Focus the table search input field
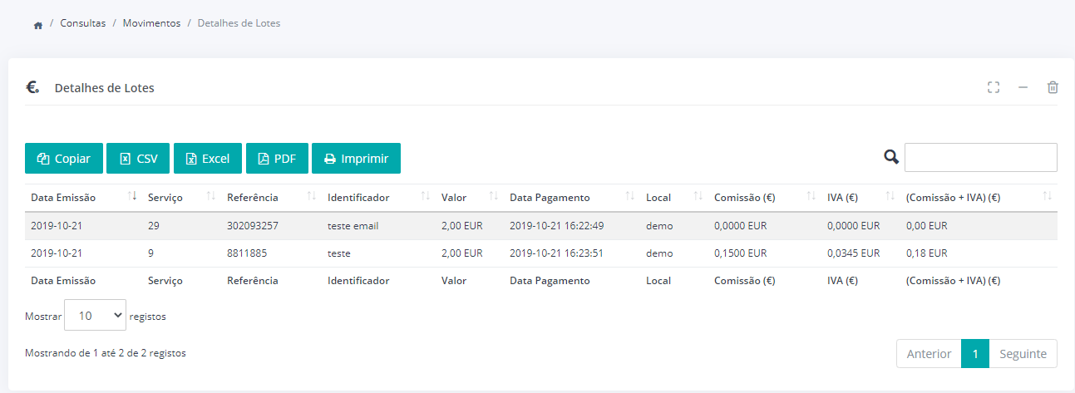1075x393 pixels. coord(980,157)
